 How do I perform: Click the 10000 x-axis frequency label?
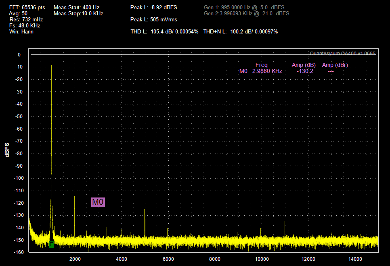tap(262, 259)
